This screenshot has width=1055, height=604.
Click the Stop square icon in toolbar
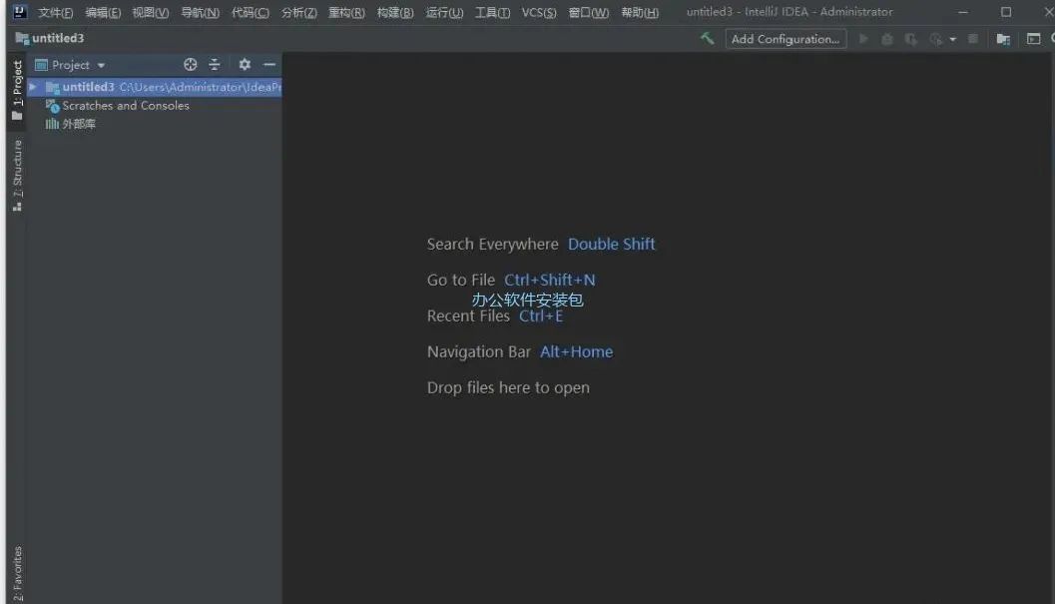tap(973, 39)
